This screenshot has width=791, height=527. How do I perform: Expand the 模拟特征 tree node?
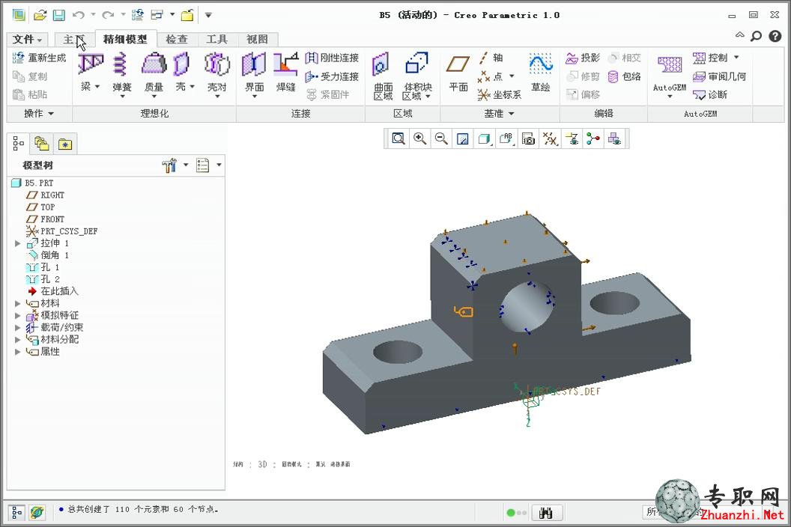18,316
